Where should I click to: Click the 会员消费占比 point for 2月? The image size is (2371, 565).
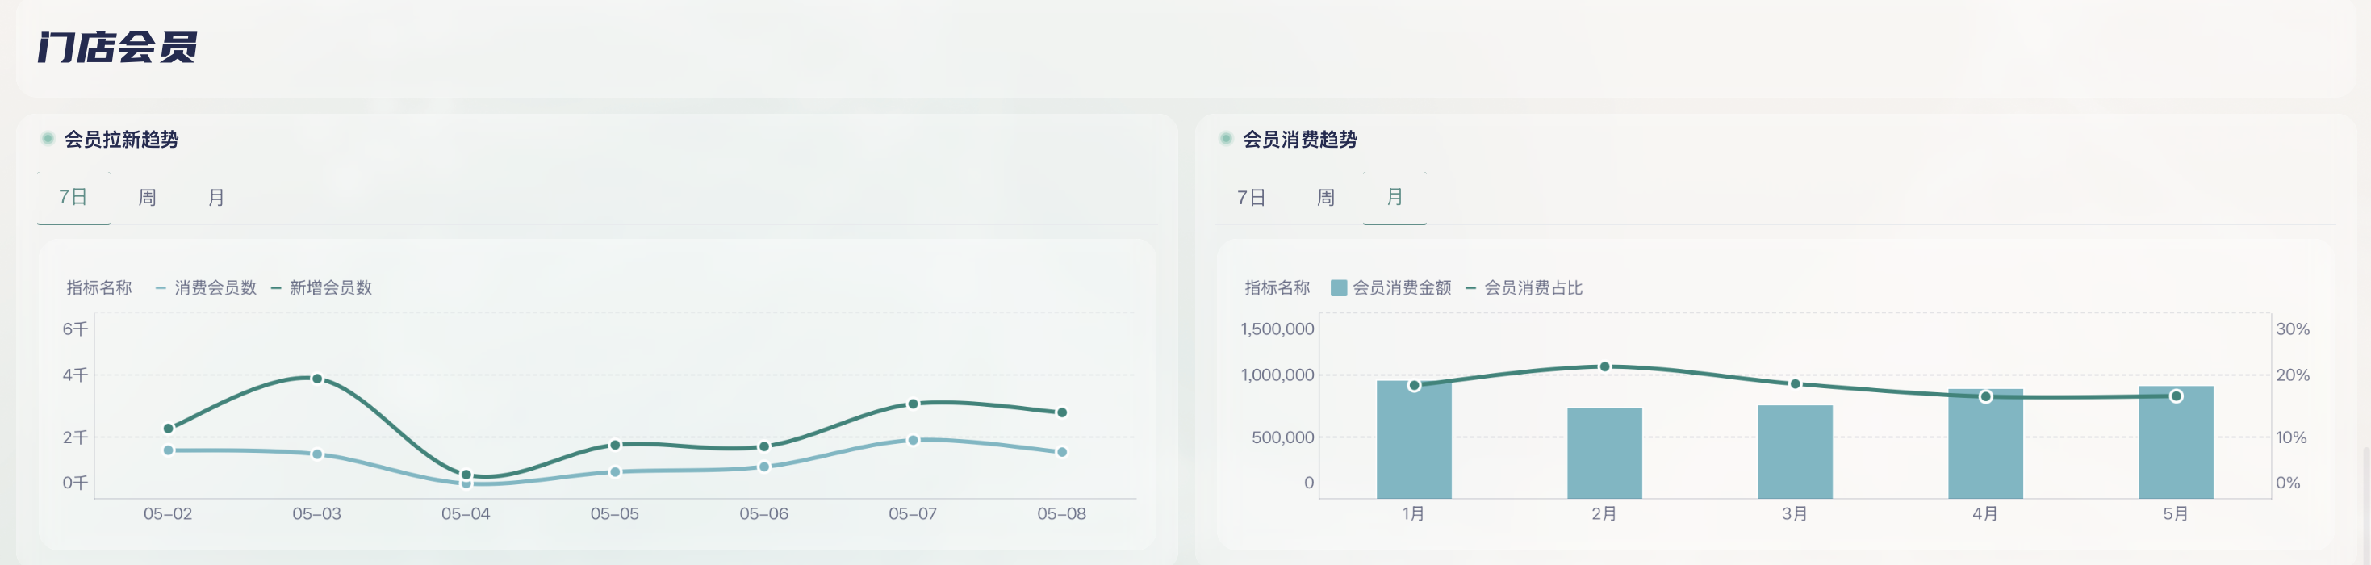[1604, 366]
